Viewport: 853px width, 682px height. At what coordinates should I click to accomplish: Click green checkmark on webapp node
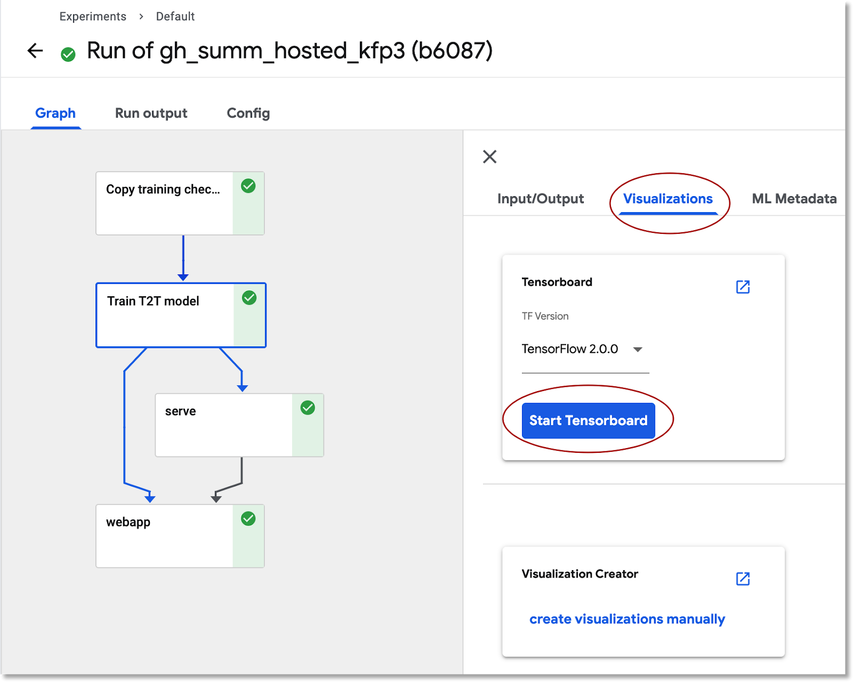248,518
